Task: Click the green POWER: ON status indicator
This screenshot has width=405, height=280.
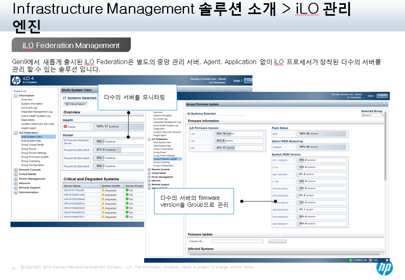Action: pyautogui.click(x=351, y=260)
